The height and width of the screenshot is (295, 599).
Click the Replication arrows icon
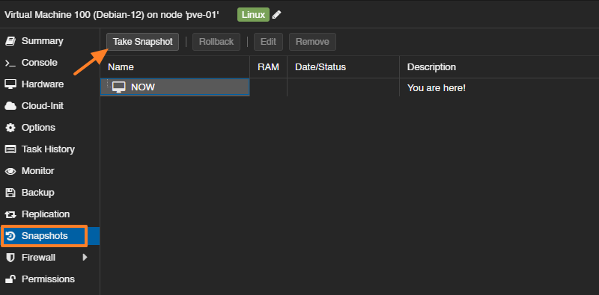(x=10, y=214)
